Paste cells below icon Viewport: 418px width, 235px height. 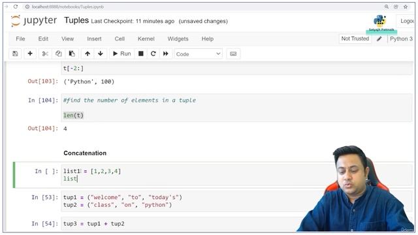72,54
